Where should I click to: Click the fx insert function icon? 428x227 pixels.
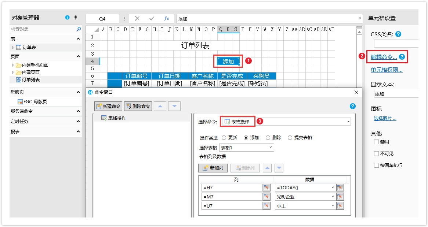point(167,19)
